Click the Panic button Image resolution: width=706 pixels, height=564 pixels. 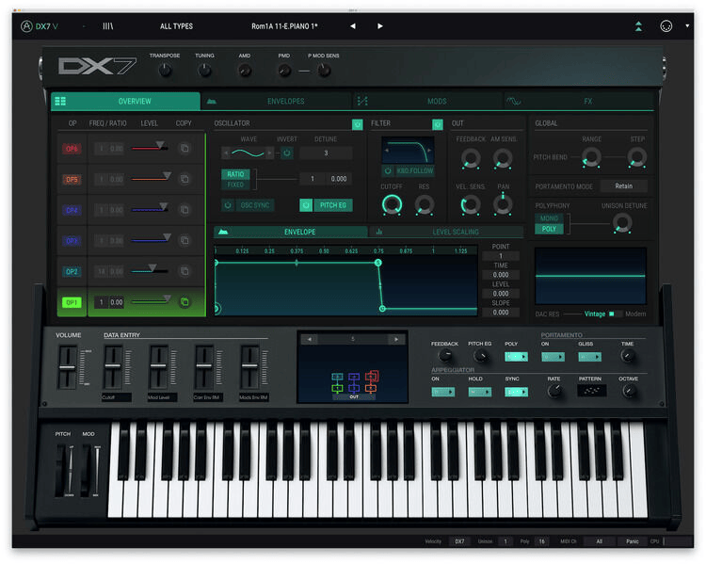633,541
